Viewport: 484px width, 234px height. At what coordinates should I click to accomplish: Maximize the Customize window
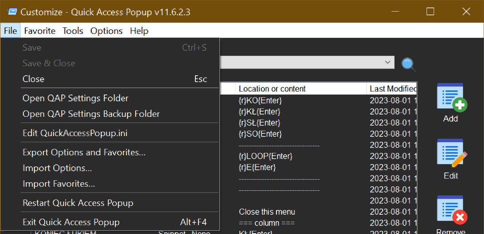pyautogui.click(x=430, y=12)
